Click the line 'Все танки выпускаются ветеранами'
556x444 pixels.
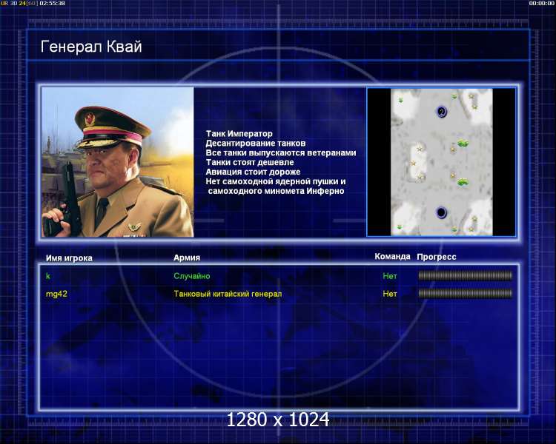click(x=281, y=153)
